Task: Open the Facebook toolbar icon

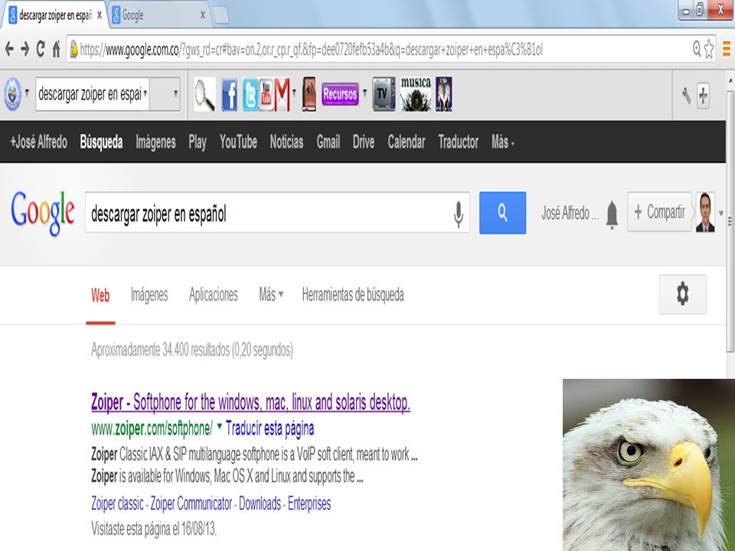Action: 229,95
